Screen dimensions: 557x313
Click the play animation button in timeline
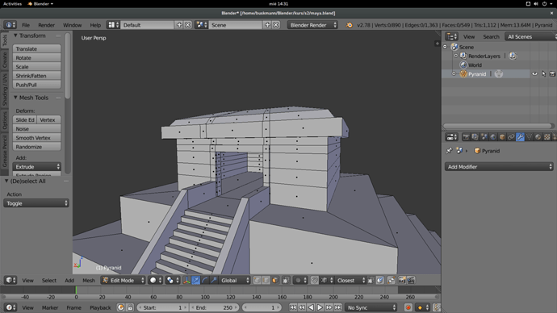coord(320,307)
